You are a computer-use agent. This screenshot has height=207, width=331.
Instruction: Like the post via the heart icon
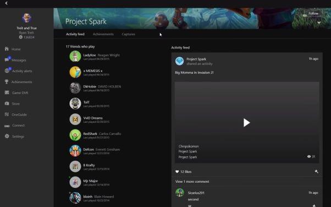coord(177,171)
